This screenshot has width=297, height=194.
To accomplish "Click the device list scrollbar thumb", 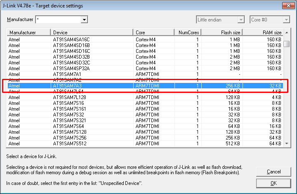I will (287, 44).
